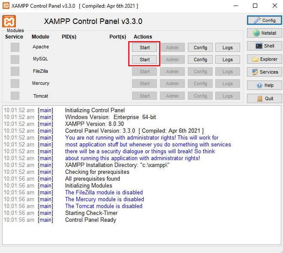Click log line 'The Mercury module is disabled'

pyautogui.click(x=105, y=199)
